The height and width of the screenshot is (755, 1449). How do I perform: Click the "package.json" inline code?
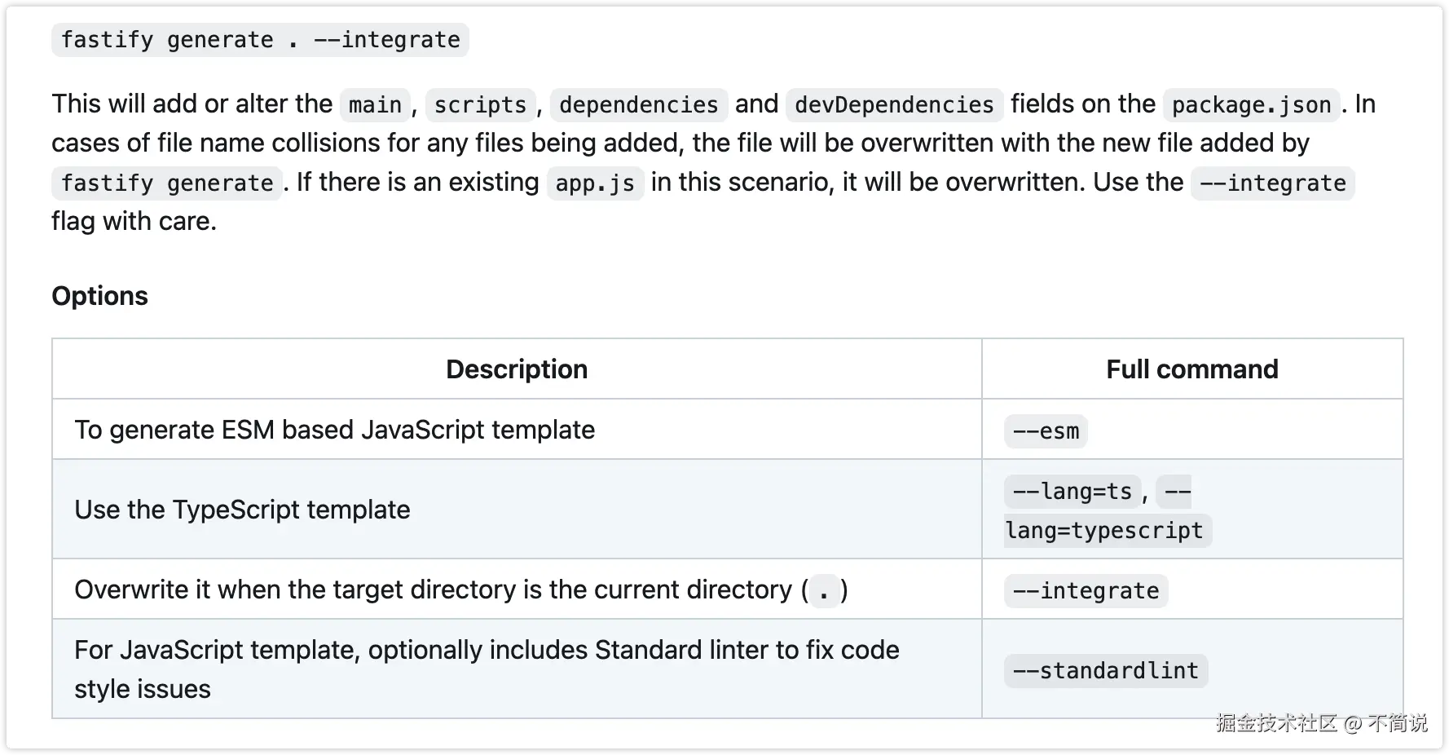(1251, 105)
